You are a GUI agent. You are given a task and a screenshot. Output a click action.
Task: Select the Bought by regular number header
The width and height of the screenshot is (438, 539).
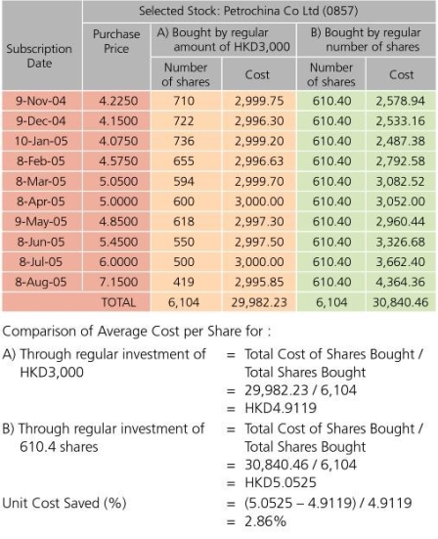pos(367,39)
